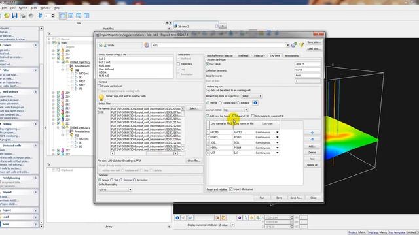Open the Log type dropdown for PERM row

point(278,148)
